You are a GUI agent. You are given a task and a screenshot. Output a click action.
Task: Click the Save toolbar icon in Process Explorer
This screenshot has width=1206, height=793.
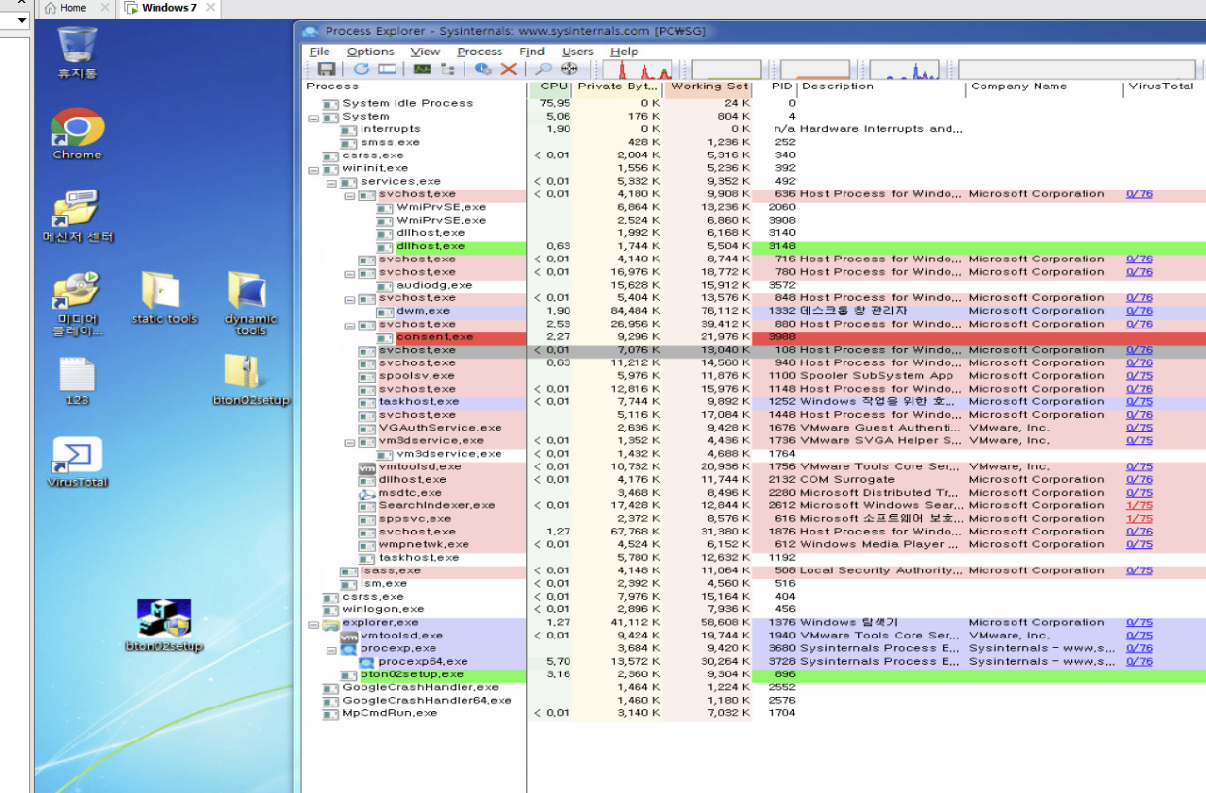tap(327, 69)
